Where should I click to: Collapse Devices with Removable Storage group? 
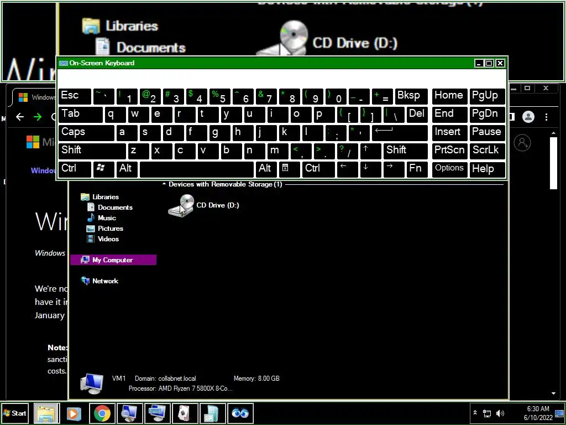164,184
